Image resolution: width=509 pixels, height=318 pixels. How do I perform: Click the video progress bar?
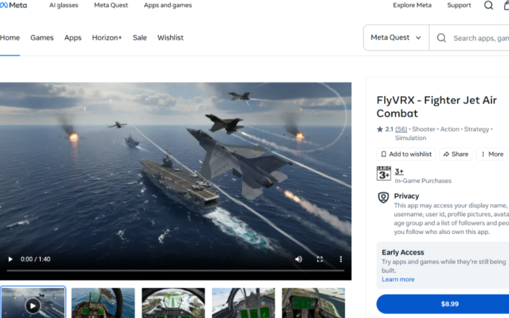176,270
